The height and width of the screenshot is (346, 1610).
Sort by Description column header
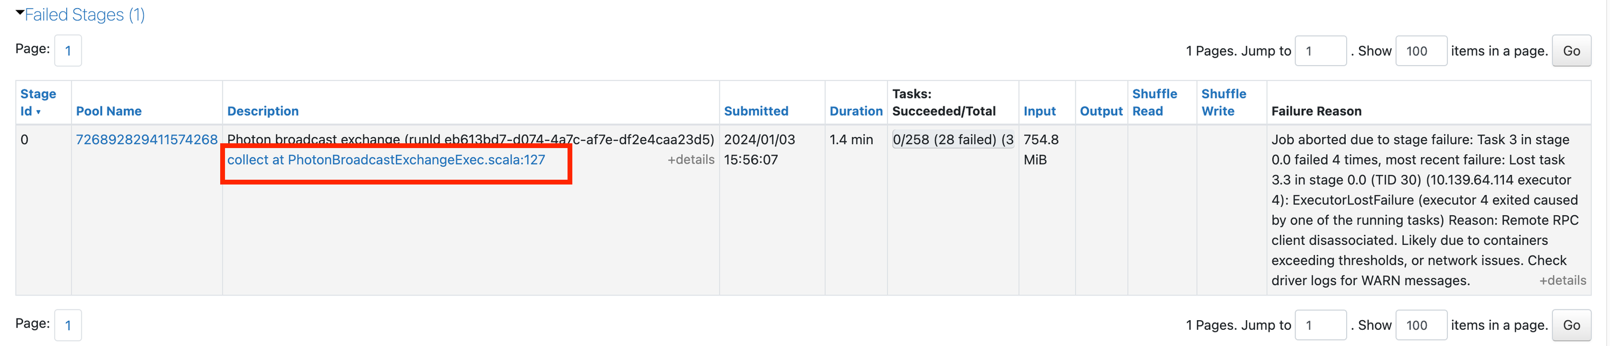[x=263, y=111]
